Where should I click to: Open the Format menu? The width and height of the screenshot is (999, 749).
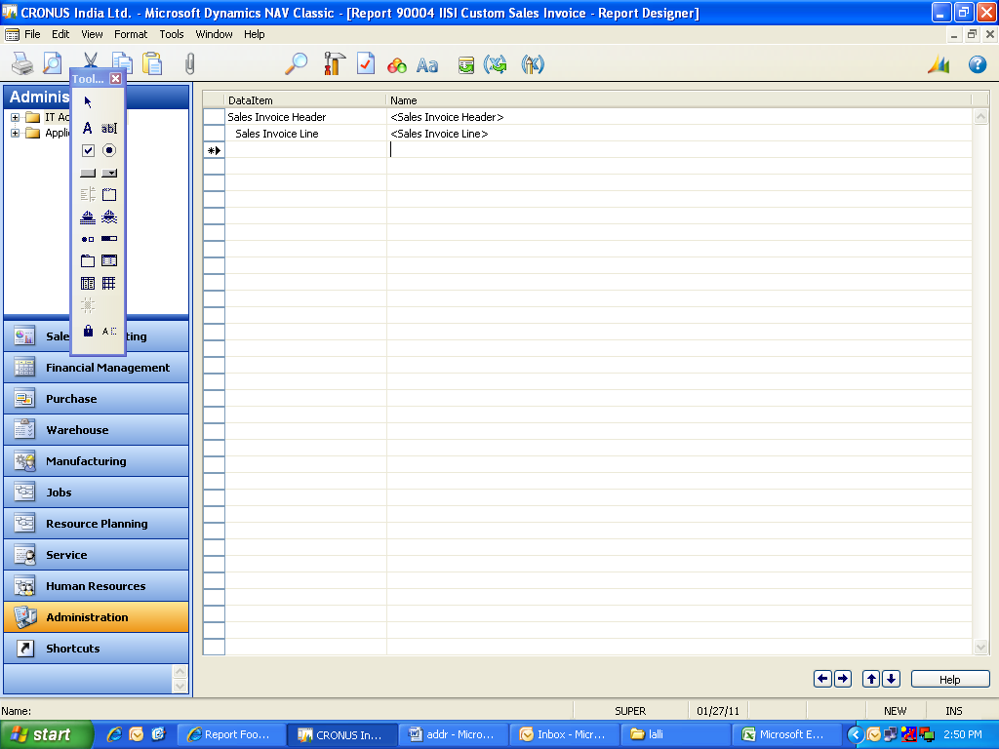click(x=130, y=34)
